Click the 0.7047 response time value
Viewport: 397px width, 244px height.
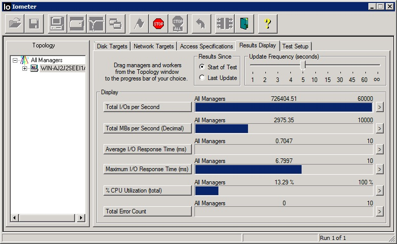point(284,141)
